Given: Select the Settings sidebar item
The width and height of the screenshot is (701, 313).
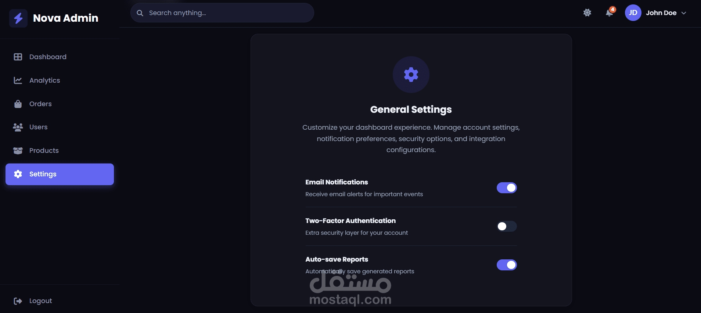Looking at the screenshot, I should 60,174.
